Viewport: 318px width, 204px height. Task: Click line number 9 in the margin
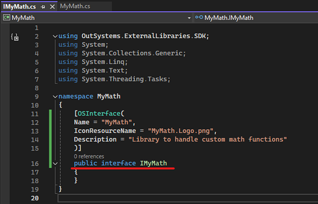click(37, 97)
